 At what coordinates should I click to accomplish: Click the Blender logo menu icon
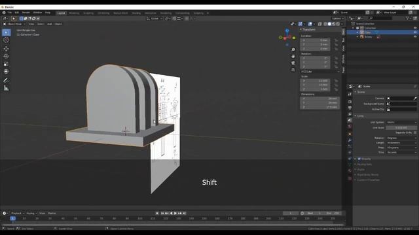4,12
